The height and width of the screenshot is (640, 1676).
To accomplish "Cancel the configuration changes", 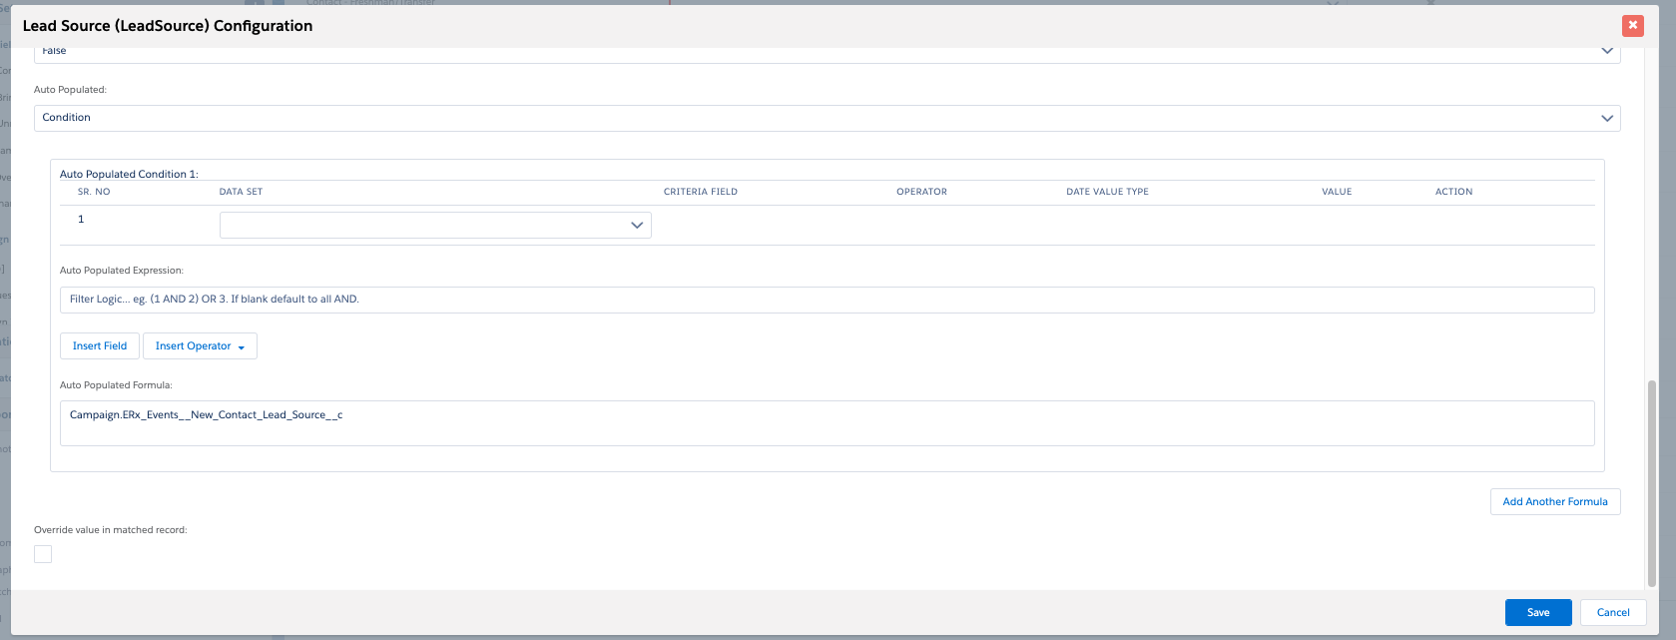I will click(x=1612, y=613).
